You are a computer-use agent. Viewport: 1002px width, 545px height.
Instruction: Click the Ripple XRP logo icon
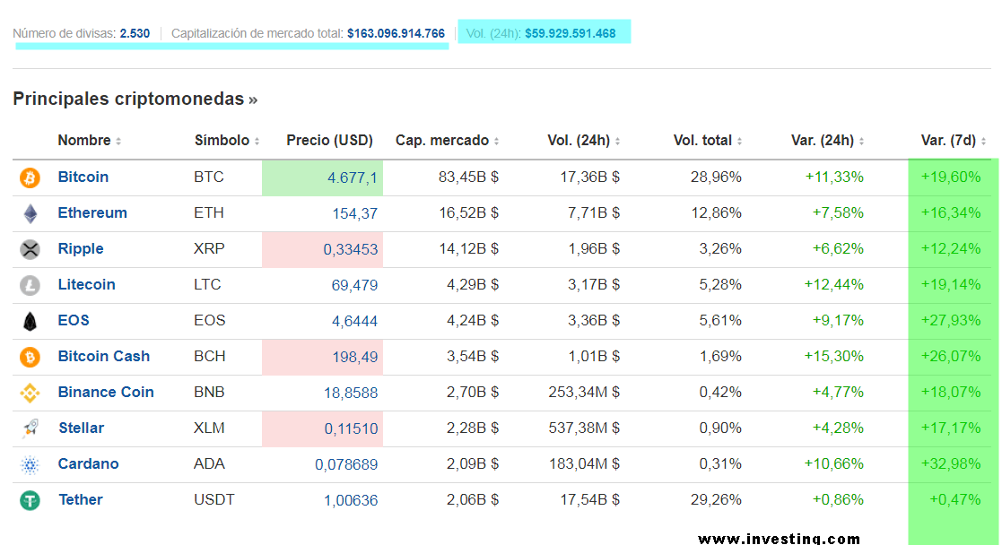[x=30, y=249]
